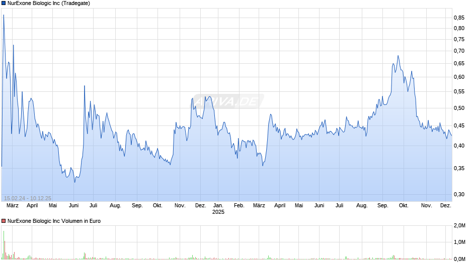Image resolution: width=473 pixels, height=264 pixels.
Task: Click the red legend square beside Volumen in Euro
Action: click(x=4, y=221)
